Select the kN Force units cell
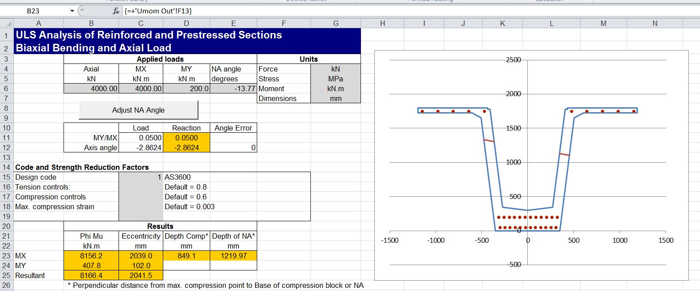This screenshot has height=291, width=700. pyautogui.click(x=335, y=69)
